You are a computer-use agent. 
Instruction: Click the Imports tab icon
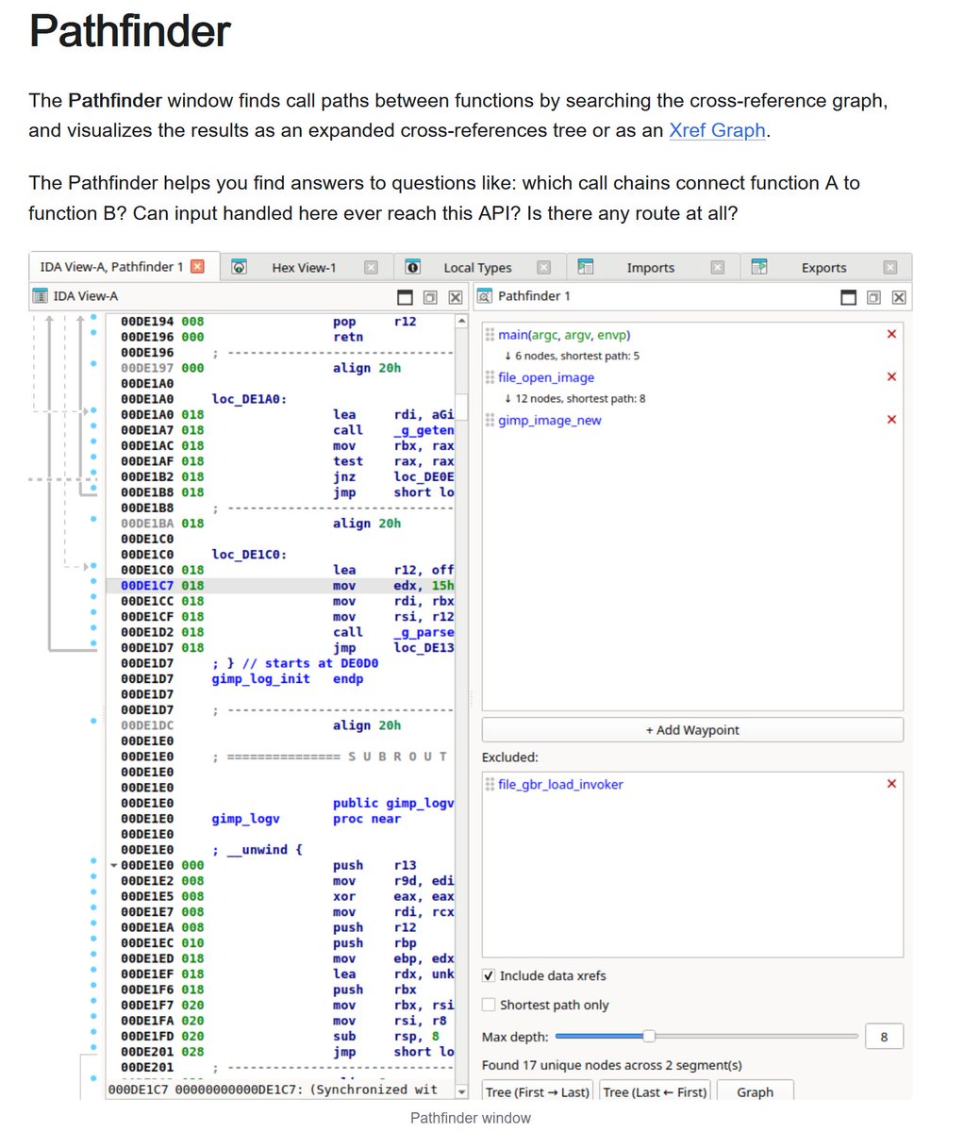586,268
